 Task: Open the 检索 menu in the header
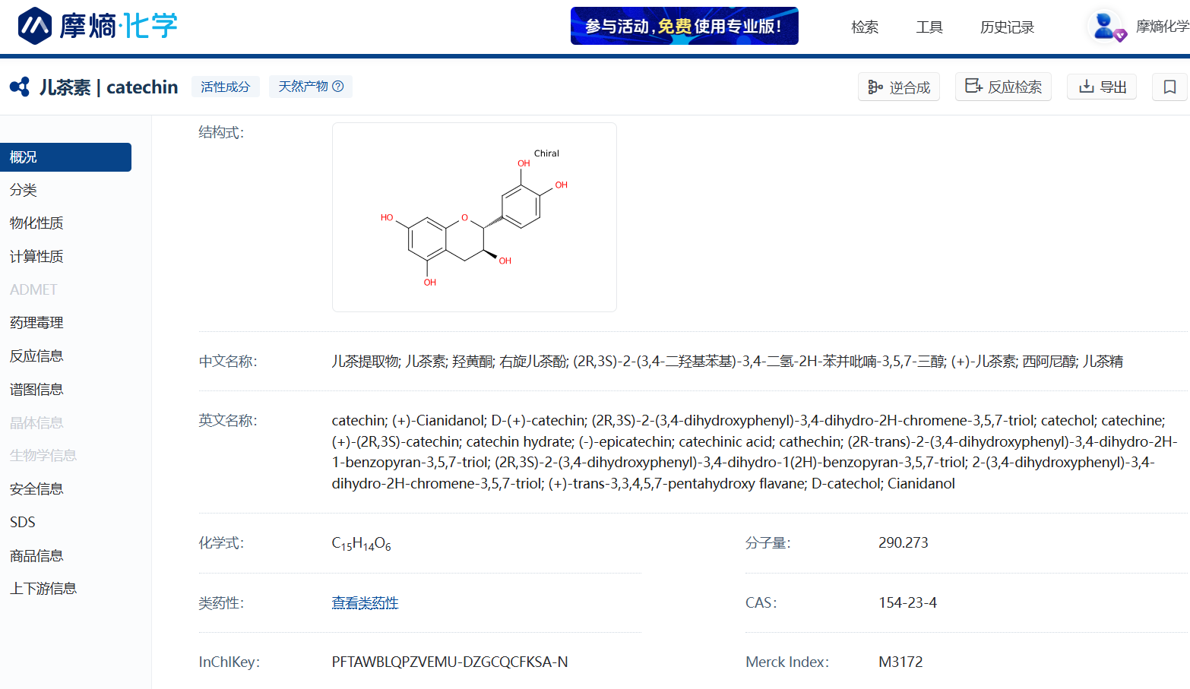[865, 27]
